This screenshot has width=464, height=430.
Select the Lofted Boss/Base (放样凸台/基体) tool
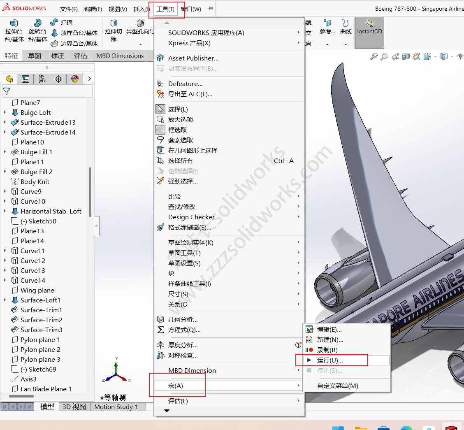pos(74,33)
